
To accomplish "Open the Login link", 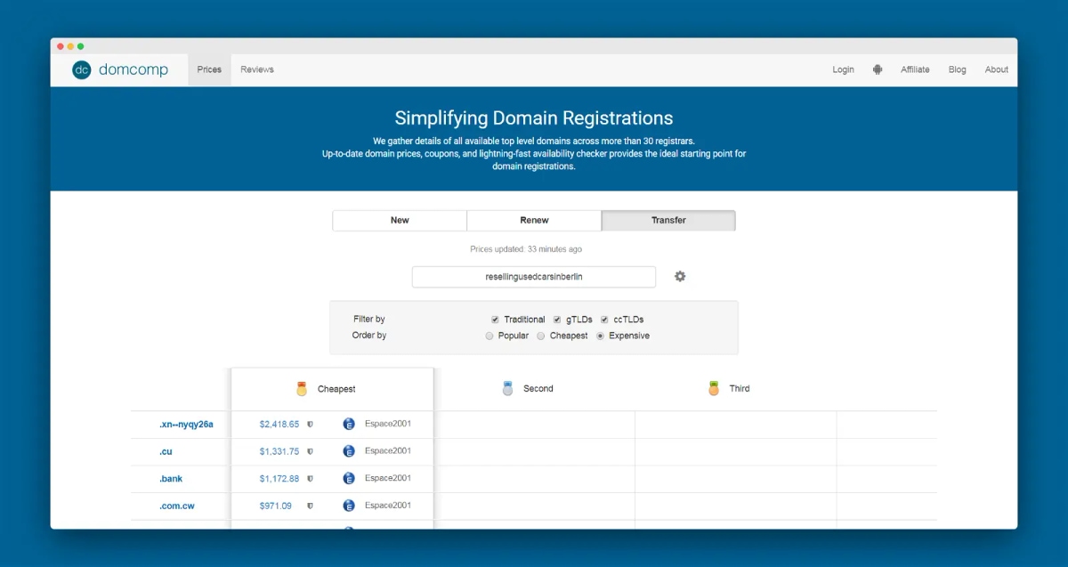I will click(843, 69).
